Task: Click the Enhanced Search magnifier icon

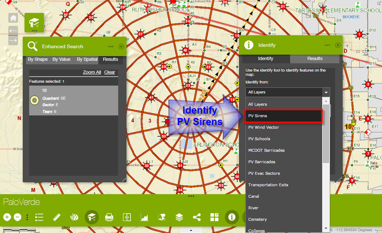Action: (x=32, y=46)
